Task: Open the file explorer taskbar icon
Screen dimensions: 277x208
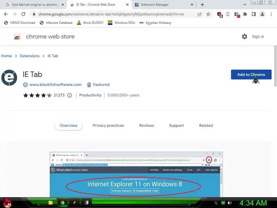Action: point(51,203)
